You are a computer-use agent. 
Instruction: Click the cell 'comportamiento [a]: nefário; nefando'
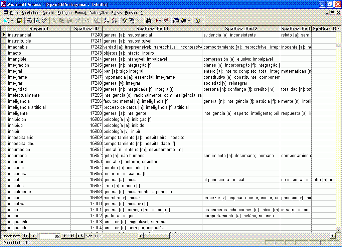tap(241, 216)
